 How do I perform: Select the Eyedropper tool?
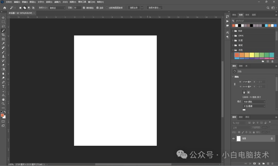(3, 43)
